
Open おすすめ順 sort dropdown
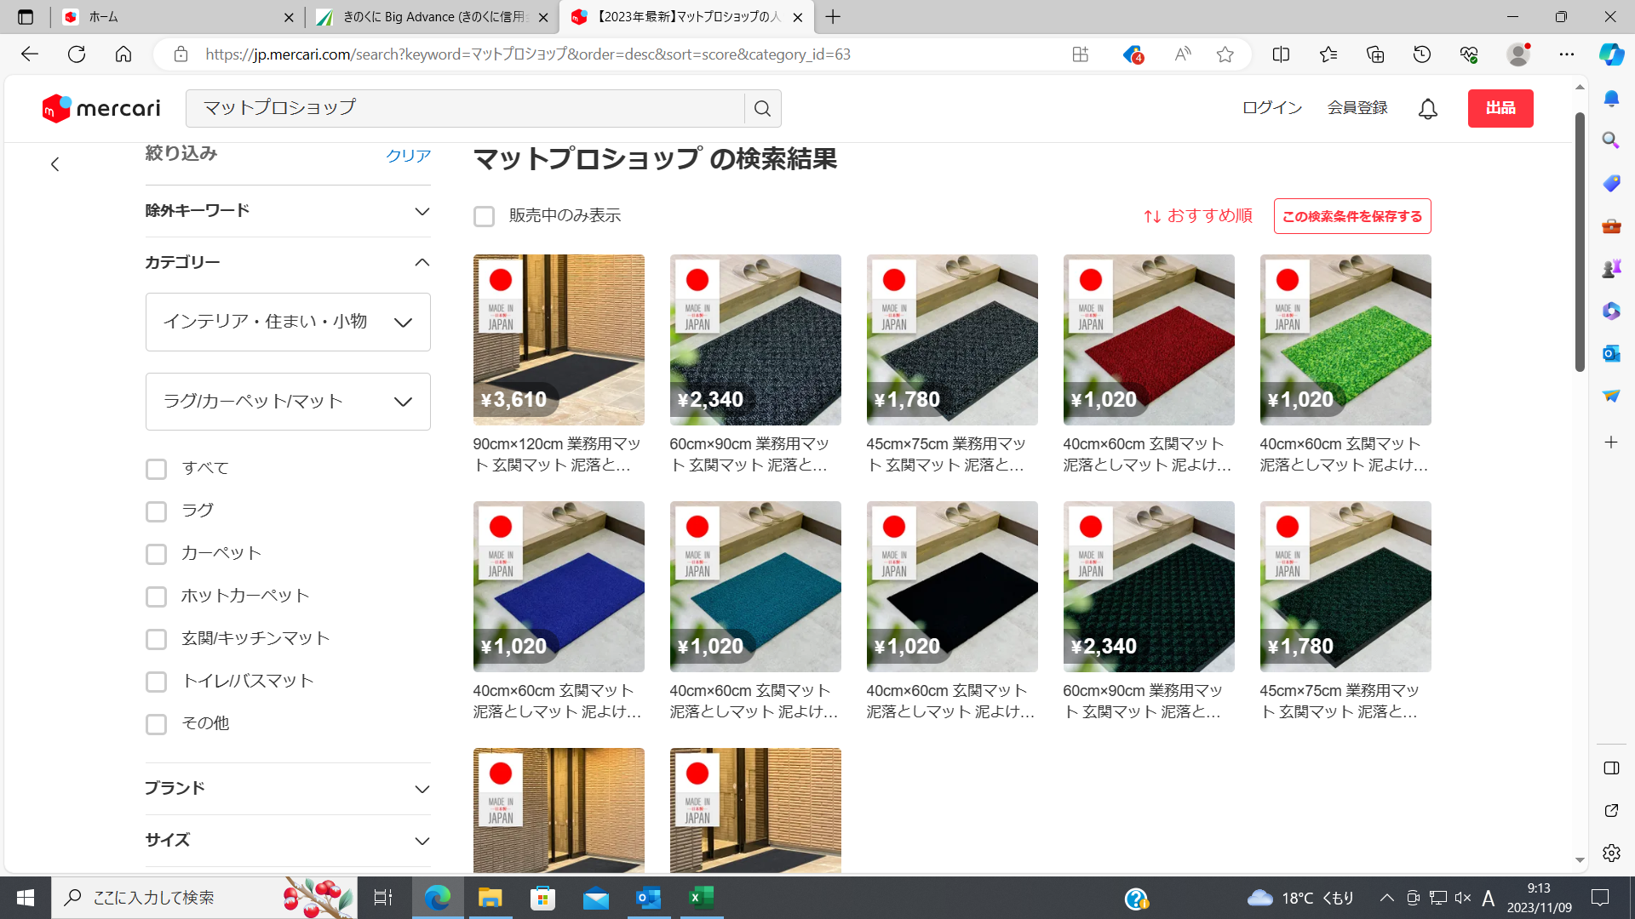tap(1197, 216)
